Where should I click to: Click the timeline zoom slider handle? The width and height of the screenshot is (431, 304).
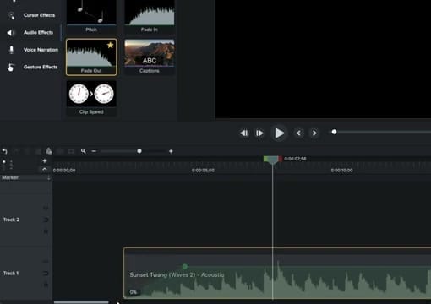[139, 151]
